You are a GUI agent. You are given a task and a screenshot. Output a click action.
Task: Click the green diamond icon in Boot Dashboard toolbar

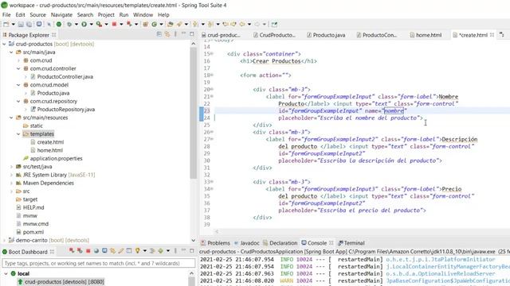coord(161,251)
